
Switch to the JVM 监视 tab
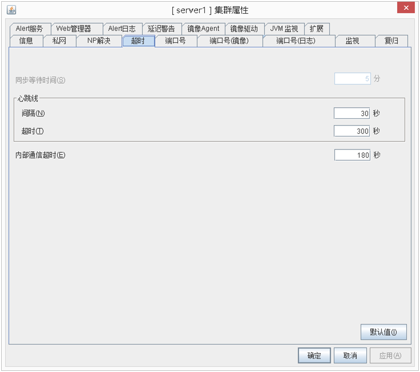(x=284, y=29)
